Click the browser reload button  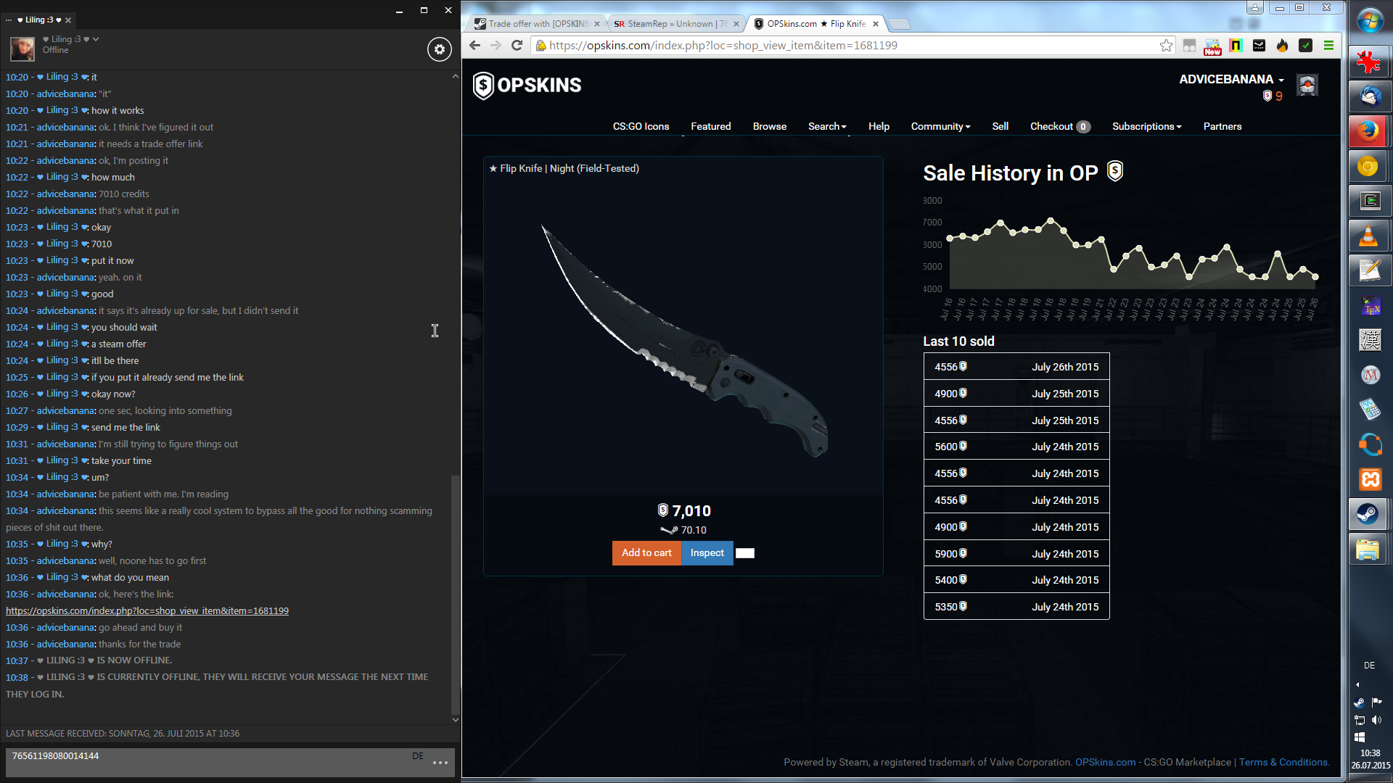517,46
